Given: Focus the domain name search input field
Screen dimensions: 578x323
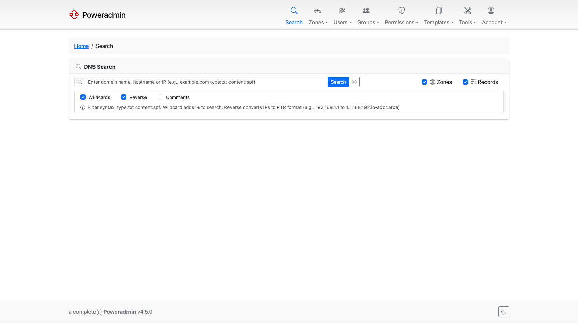Looking at the screenshot, I should click(x=206, y=82).
